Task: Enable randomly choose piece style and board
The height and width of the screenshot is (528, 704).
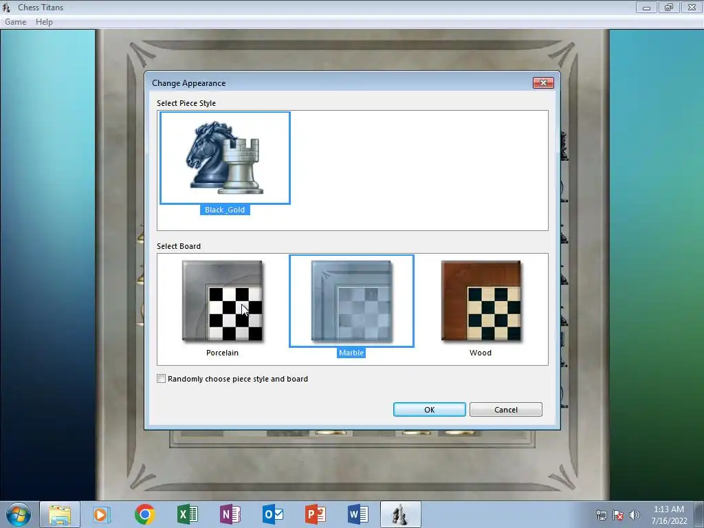Action: click(161, 379)
